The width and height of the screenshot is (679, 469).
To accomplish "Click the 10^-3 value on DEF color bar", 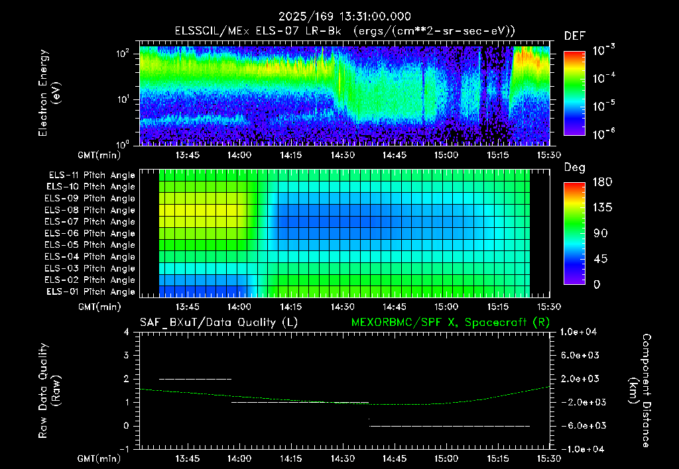I will (x=603, y=50).
